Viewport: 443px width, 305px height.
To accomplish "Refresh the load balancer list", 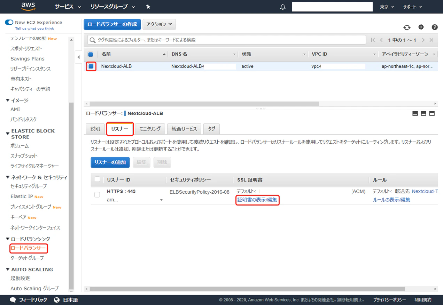I will point(407,27).
